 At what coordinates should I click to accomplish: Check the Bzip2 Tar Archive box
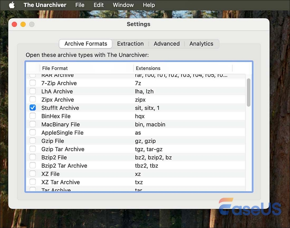[33, 166]
